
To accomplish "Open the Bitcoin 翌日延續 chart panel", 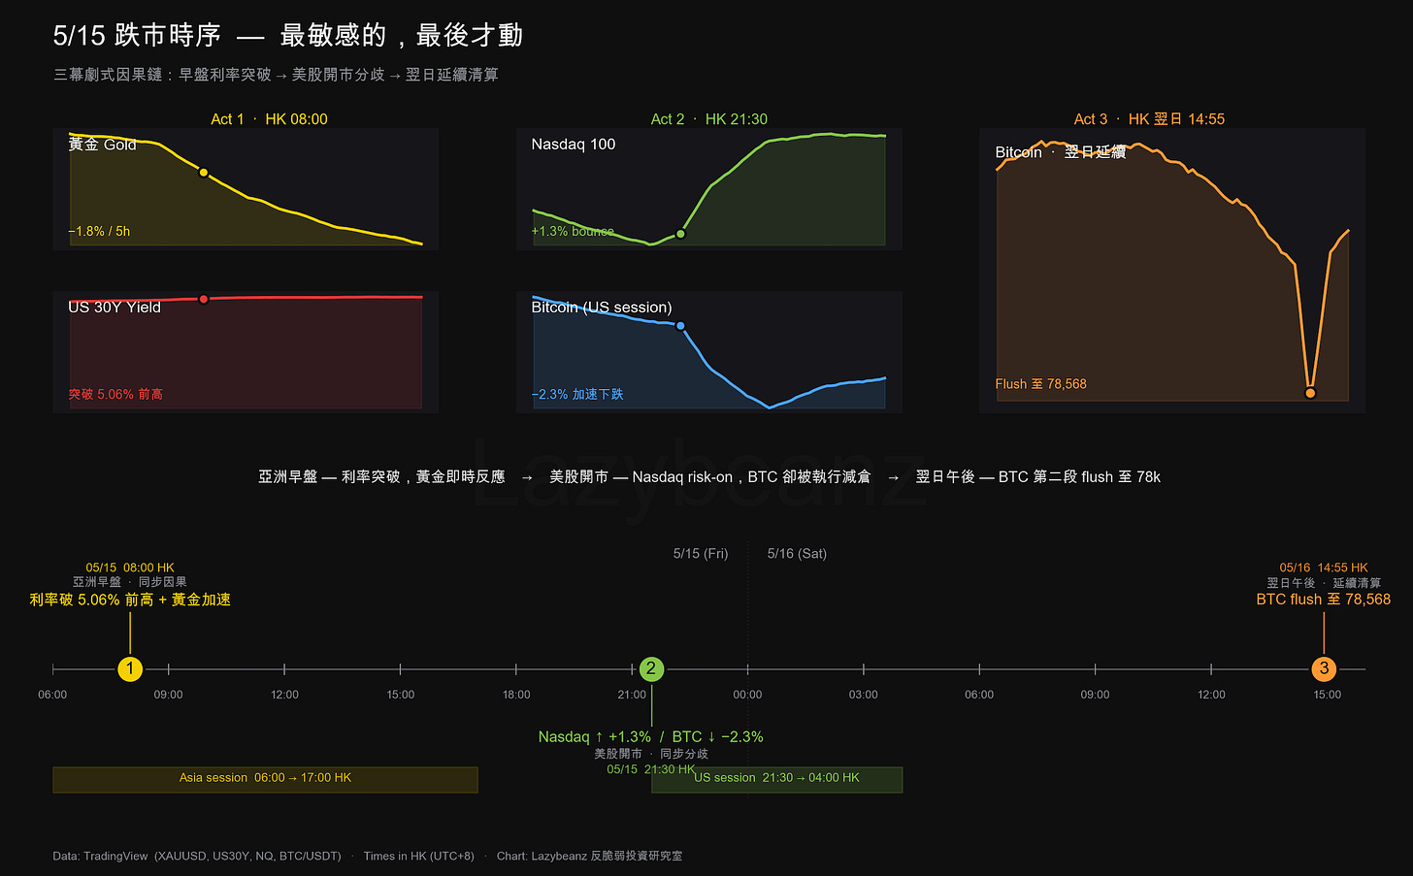I will pyautogui.click(x=1172, y=271).
